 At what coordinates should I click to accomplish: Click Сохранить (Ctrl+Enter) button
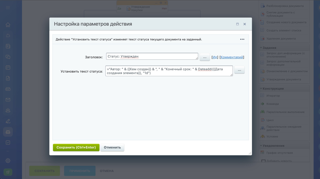coord(76,148)
